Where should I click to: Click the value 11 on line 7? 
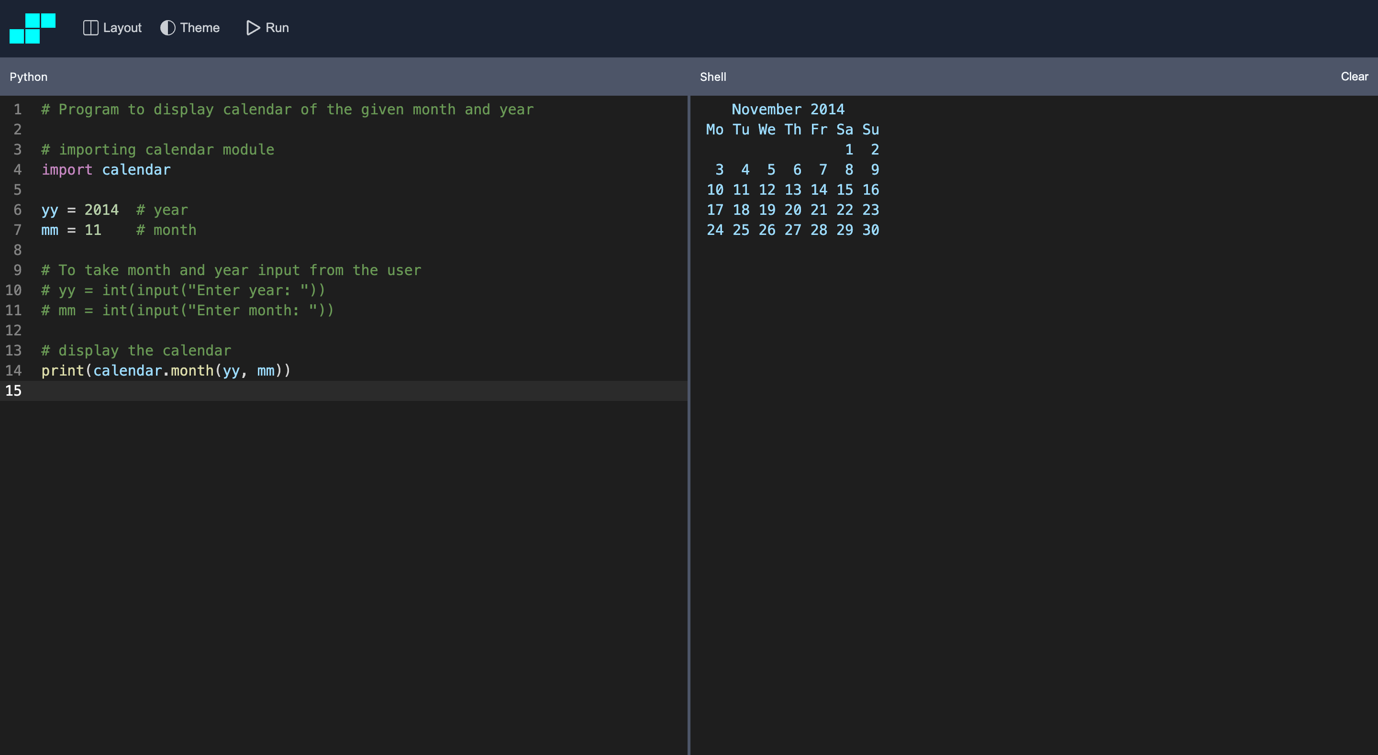point(93,230)
